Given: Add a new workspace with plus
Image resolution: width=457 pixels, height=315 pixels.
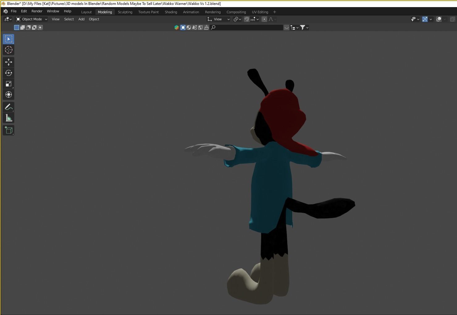Looking at the screenshot, I should [x=275, y=12].
